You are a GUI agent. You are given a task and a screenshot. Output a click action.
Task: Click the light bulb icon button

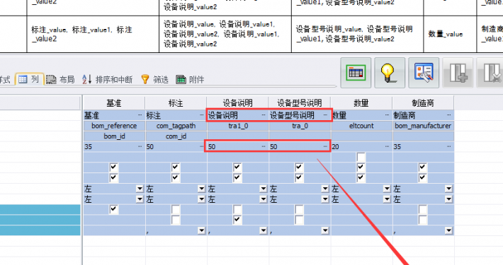pos(390,73)
